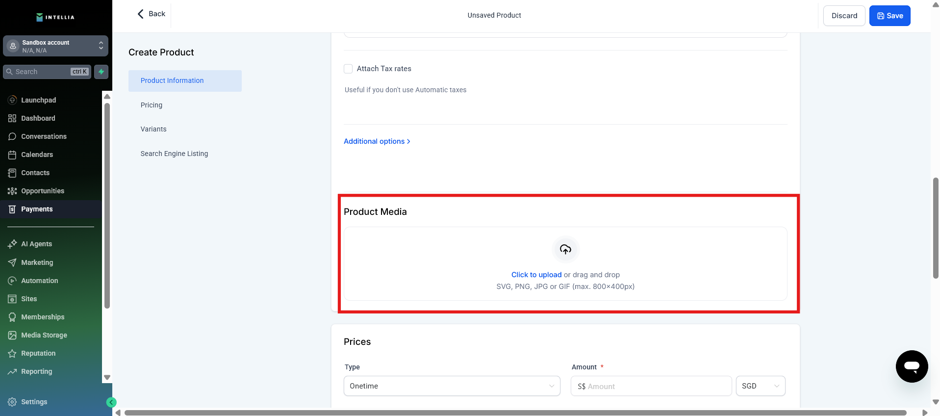Enable the Attach Tax rates checkbox
The width and height of the screenshot is (940, 416).
(348, 69)
